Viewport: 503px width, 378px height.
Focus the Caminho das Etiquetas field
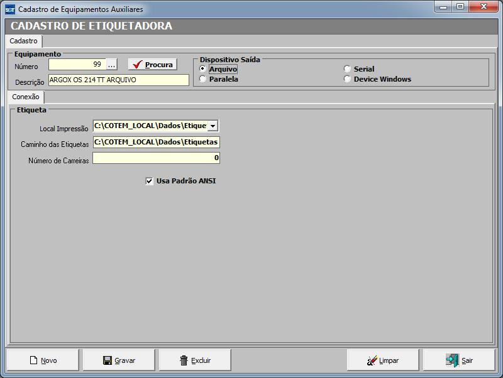coord(156,143)
